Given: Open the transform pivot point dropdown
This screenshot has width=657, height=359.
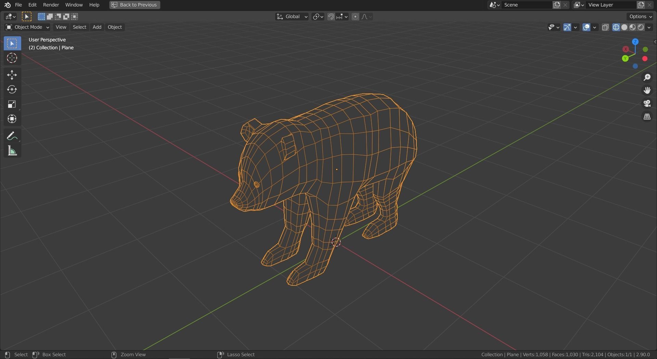Looking at the screenshot, I should coord(318,16).
